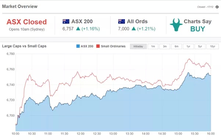The width and height of the screenshot is (221, 140).
Task: Select the Intraday time range
Action: coord(138,47)
